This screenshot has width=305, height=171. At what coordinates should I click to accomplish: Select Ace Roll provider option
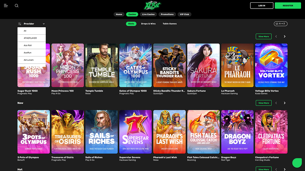(32, 45)
